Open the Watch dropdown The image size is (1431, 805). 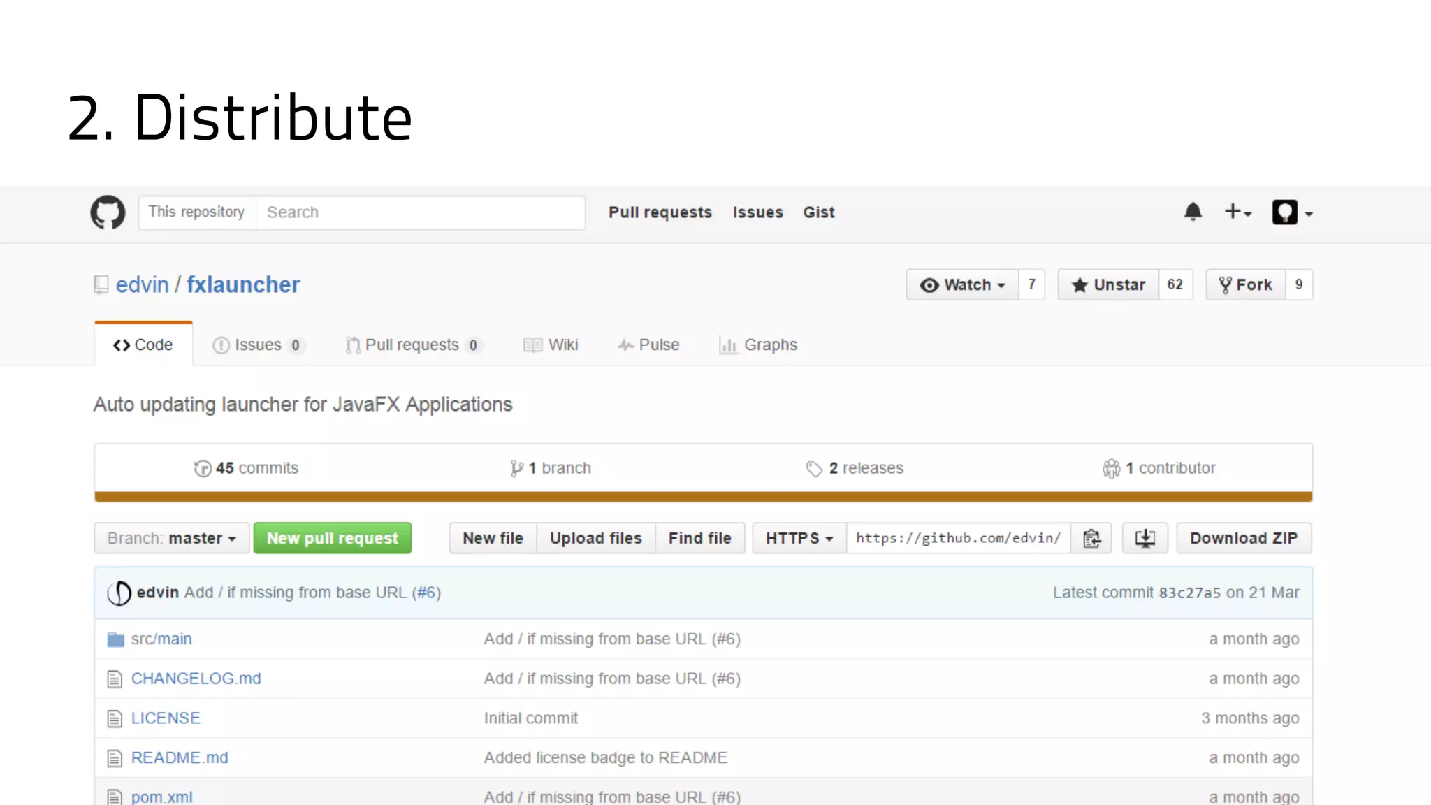962,285
